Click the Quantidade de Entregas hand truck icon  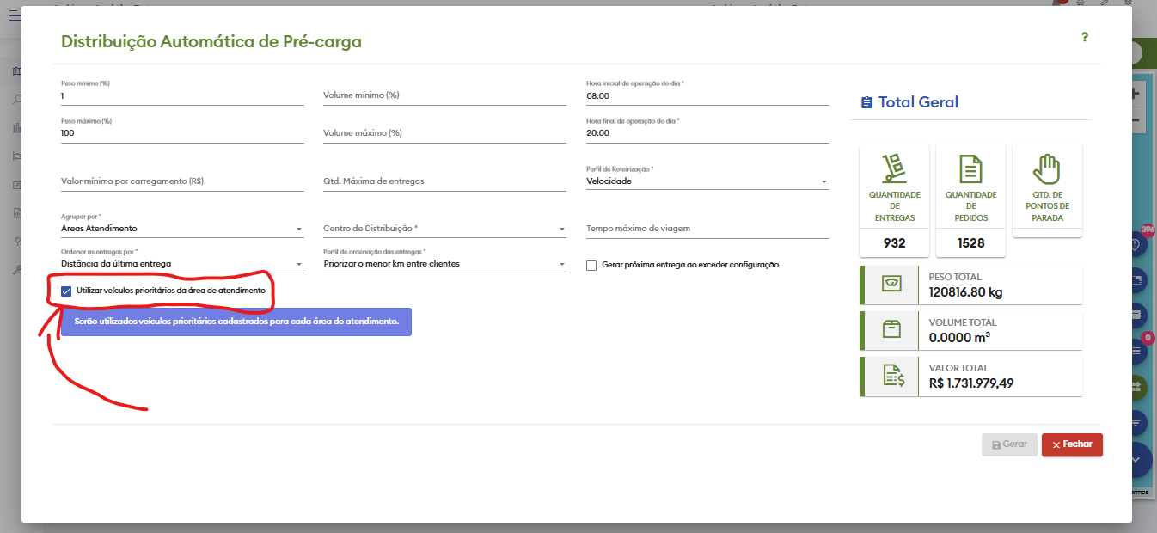point(894,168)
